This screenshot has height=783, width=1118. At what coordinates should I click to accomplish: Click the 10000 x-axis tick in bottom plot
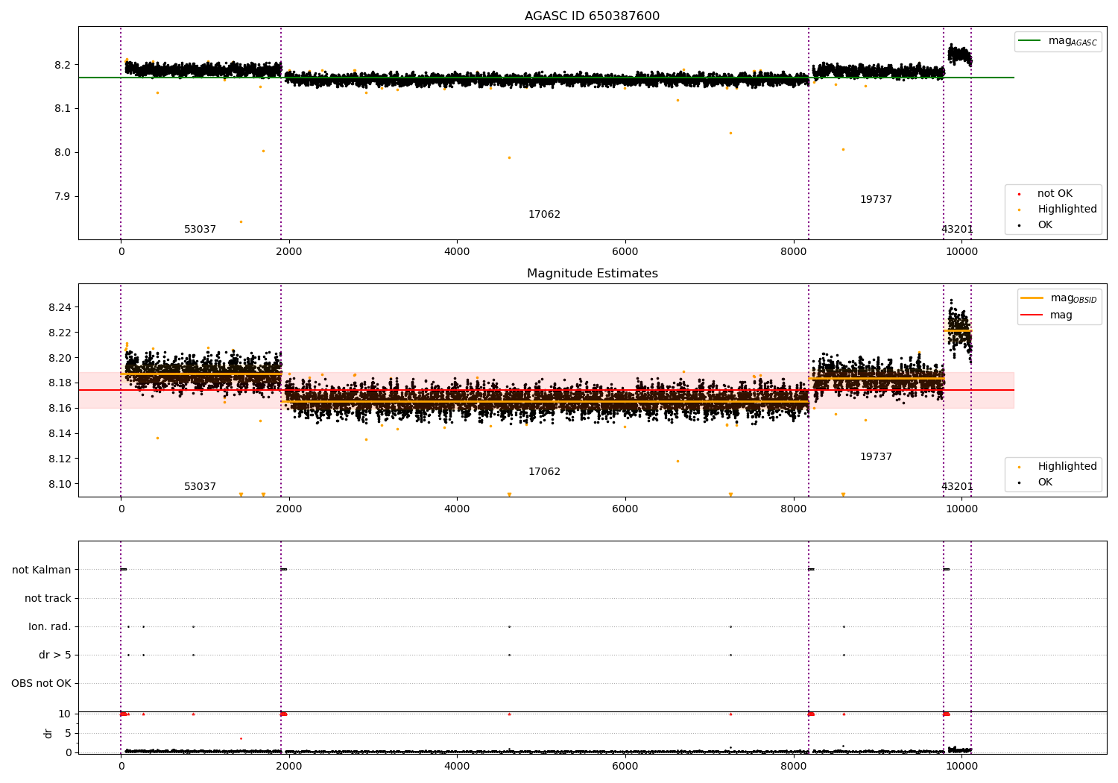tap(961, 766)
